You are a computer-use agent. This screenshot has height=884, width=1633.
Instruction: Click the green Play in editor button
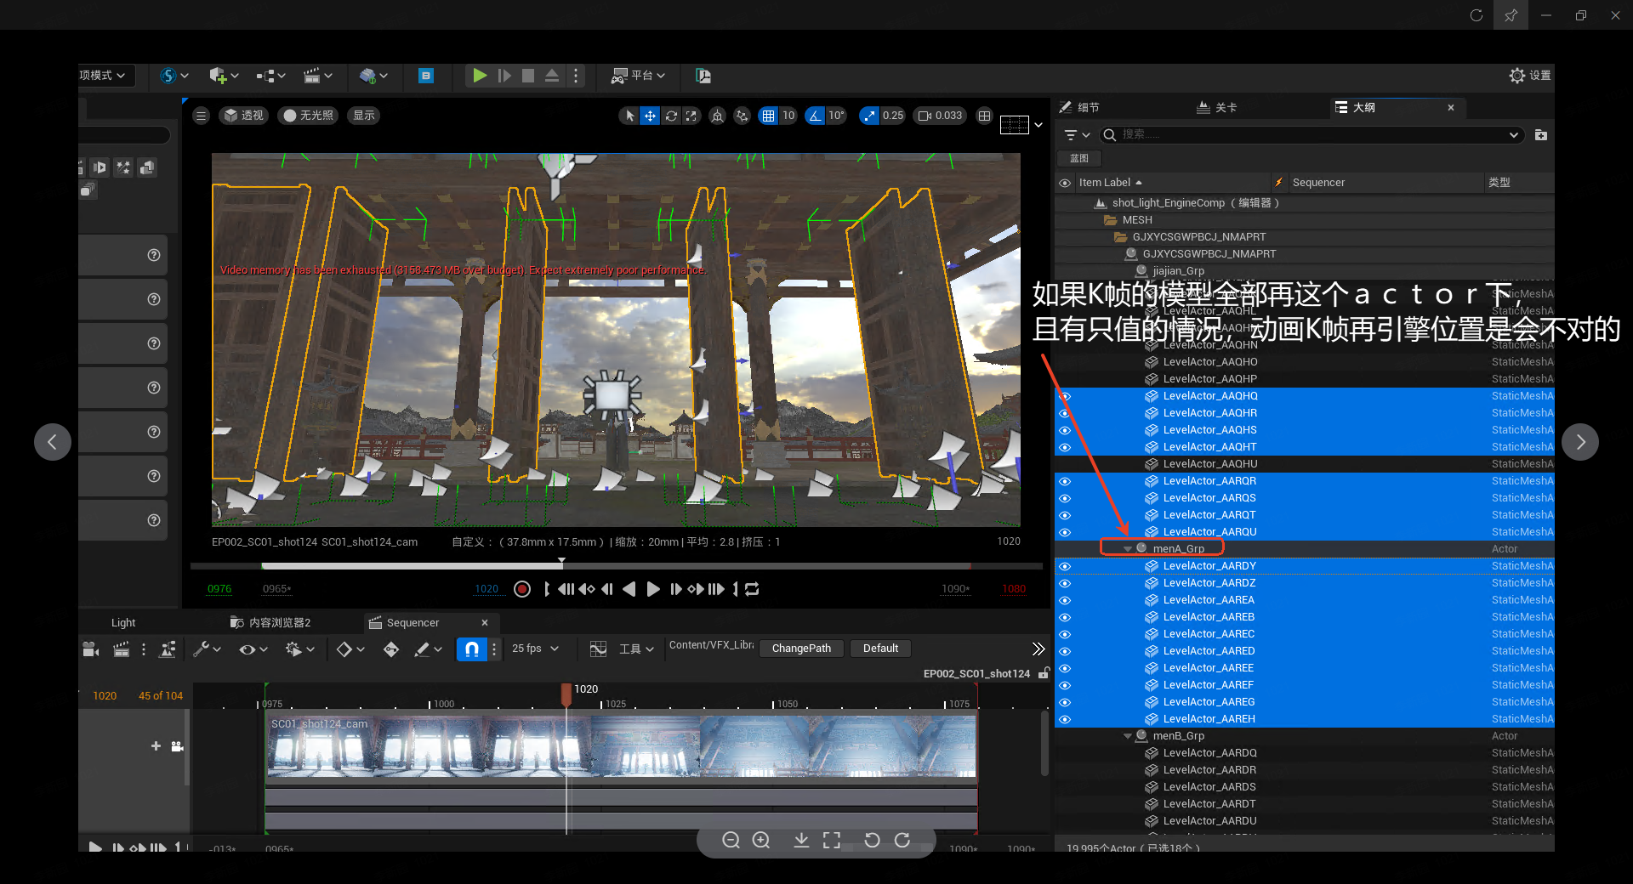click(x=480, y=76)
